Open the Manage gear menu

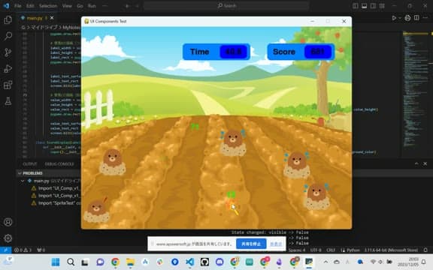pos(8,238)
